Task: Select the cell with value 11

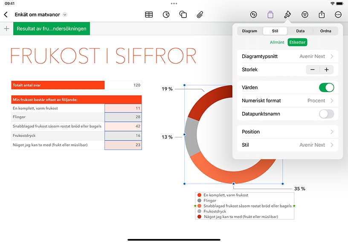Action: 123,108
